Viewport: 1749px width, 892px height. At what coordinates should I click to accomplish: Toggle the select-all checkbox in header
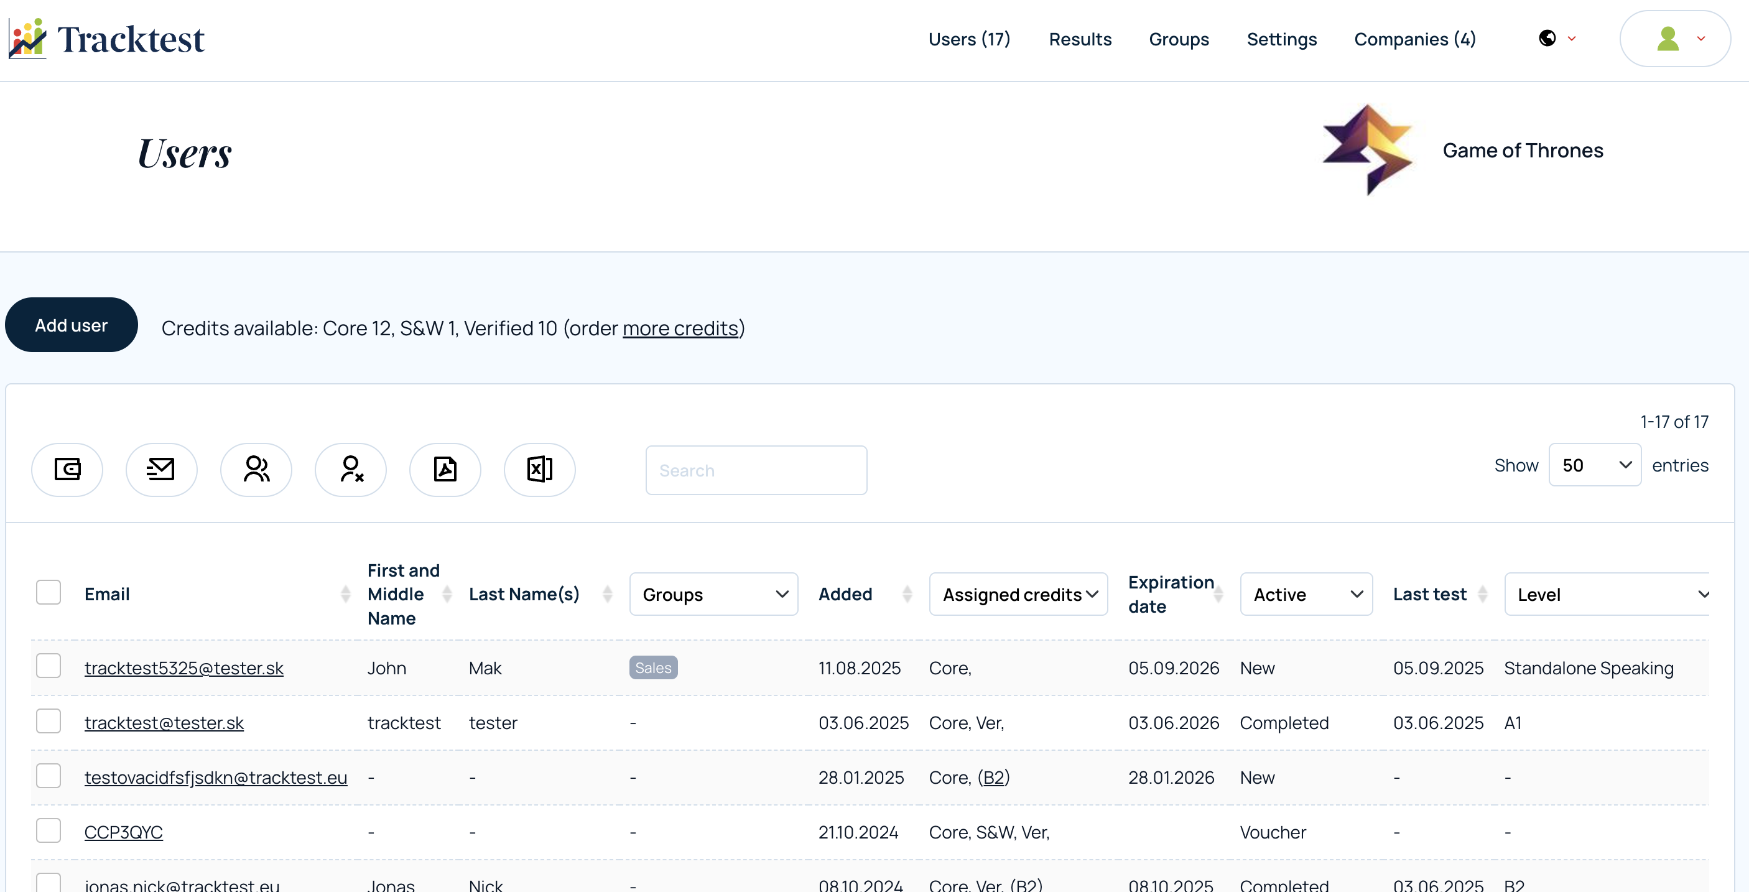[x=49, y=592]
